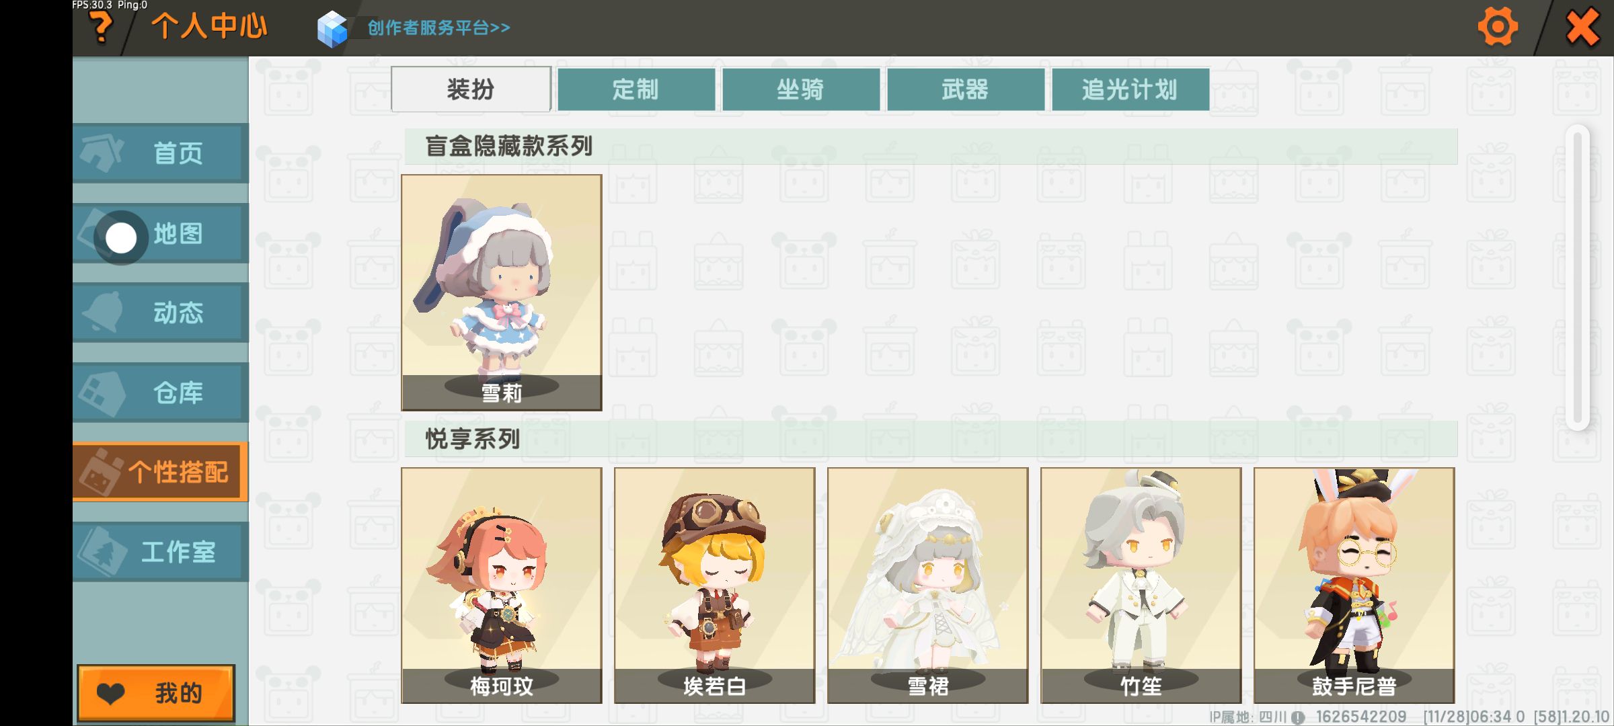Open the 仓库 sidebar section

[160, 393]
